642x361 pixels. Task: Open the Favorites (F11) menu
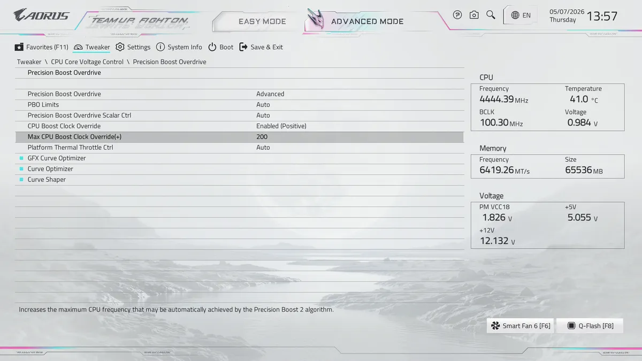click(x=42, y=47)
